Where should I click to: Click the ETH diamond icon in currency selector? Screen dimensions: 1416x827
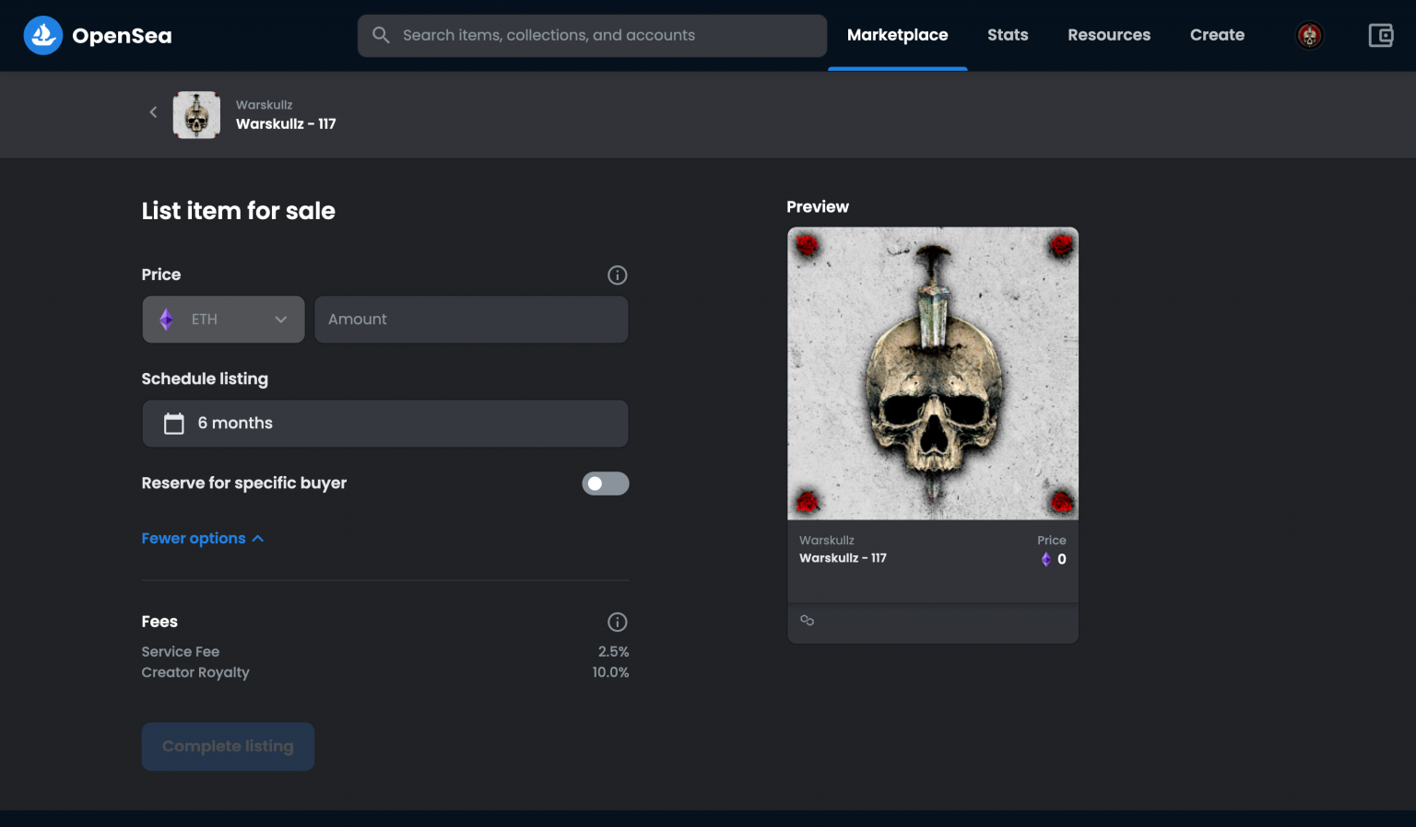point(167,319)
